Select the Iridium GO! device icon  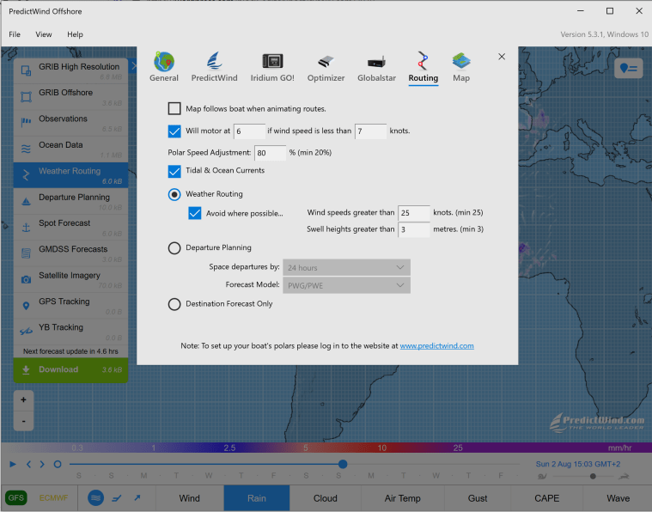coord(272,62)
